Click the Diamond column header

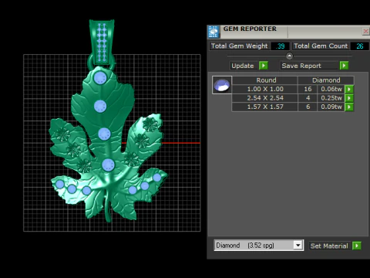pyautogui.click(x=326, y=80)
